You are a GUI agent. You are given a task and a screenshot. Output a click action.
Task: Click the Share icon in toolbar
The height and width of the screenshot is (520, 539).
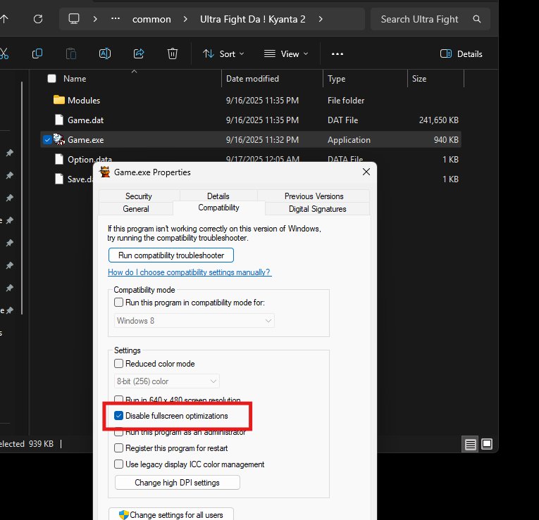coord(139,53)
